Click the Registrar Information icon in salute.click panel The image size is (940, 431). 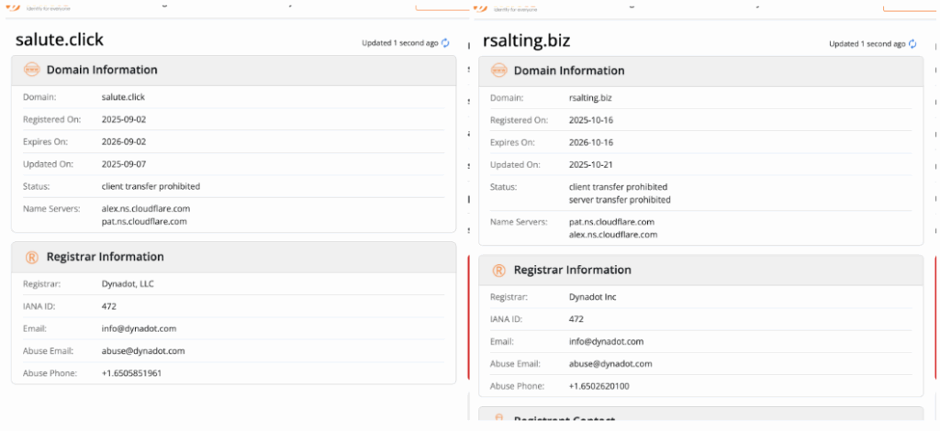coord(31,258)
